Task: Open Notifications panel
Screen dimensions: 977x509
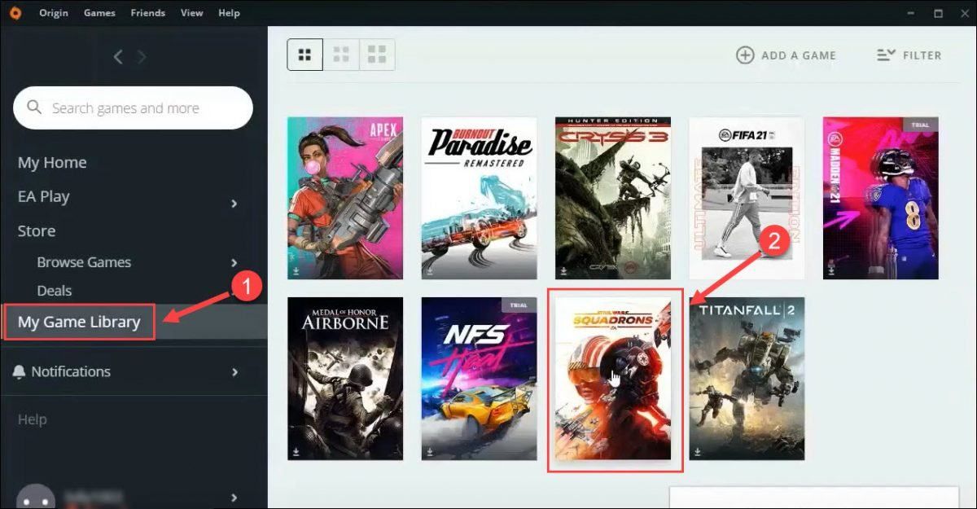Action: pos(71,371)
